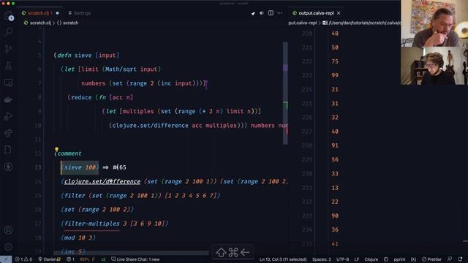Open the Testing beaker icon
The width and height of the screenshot is (468, 263).
(8, 66)
